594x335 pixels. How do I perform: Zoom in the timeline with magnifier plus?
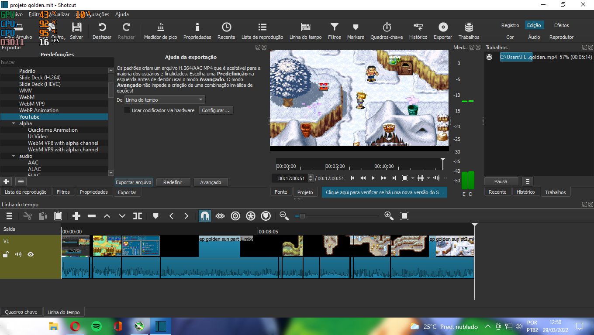(x=389, y=215)
